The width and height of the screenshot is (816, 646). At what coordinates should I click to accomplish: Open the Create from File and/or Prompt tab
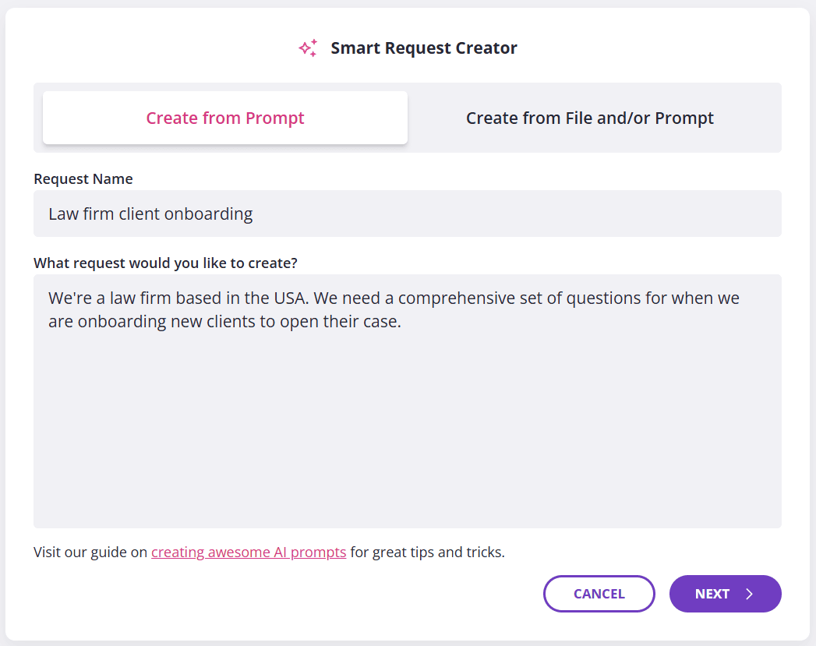coord(590,118)
